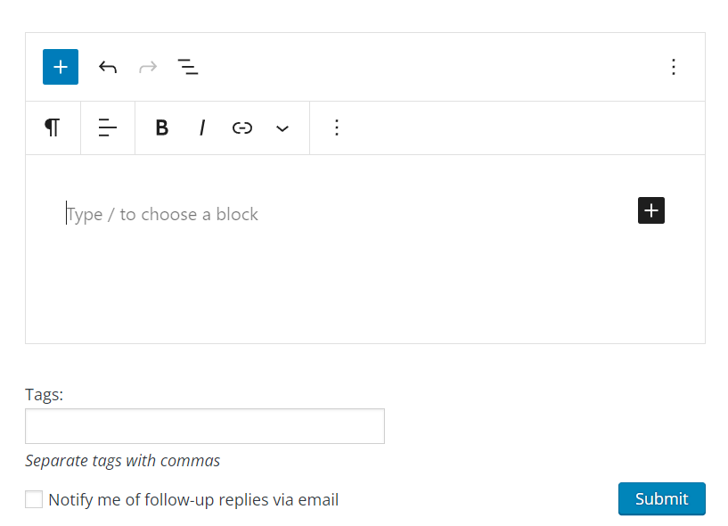Open the Document Overview panel
The height and width of the screenshot is (526, 728).
pyautogui.click(x=188, y=67)
